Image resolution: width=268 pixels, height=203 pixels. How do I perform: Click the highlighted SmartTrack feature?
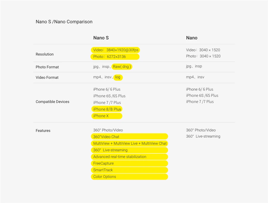pos(130,170)
